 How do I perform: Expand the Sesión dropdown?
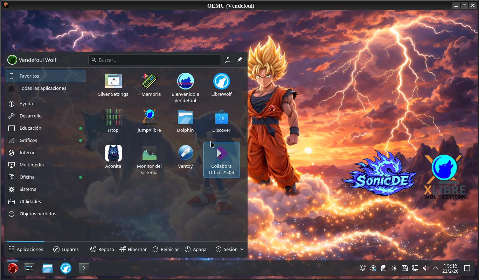pos(230,249)
